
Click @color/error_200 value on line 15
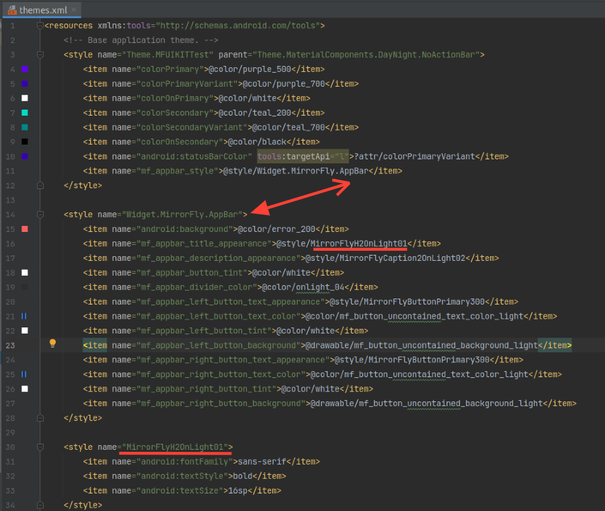click(x=277, y=229)
